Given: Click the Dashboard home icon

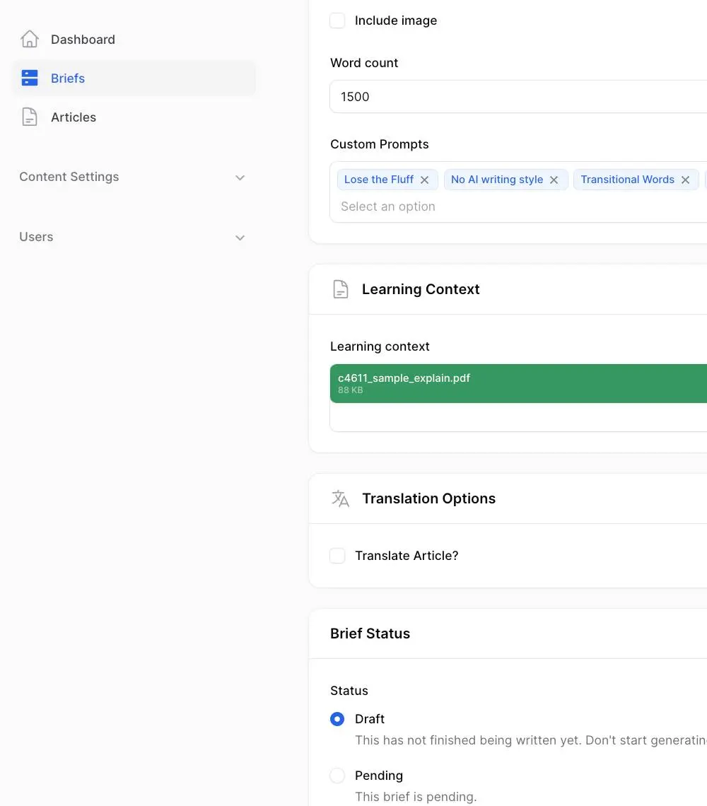Looking at the screenshot, I should (30, 40).
